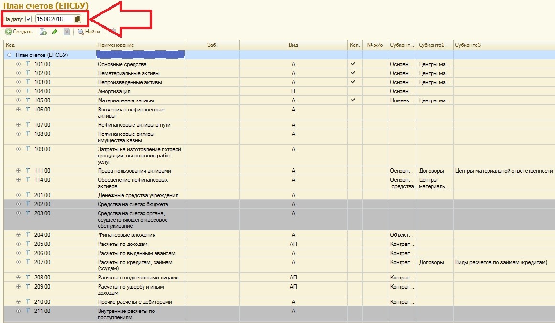
Task: Expand account 111.00
Action: tap(18, 171)
